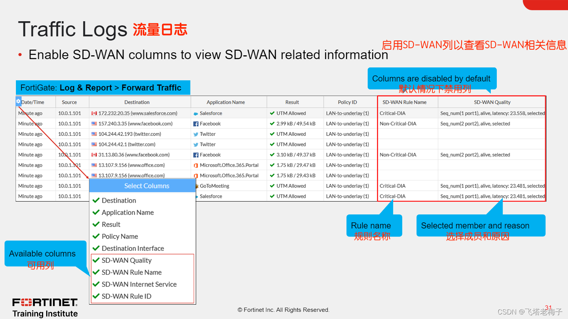This screenshot has height=319, width=568.
Task: Click the 3.10 kB / 49.37 kB result text
Action: [296, 155]
